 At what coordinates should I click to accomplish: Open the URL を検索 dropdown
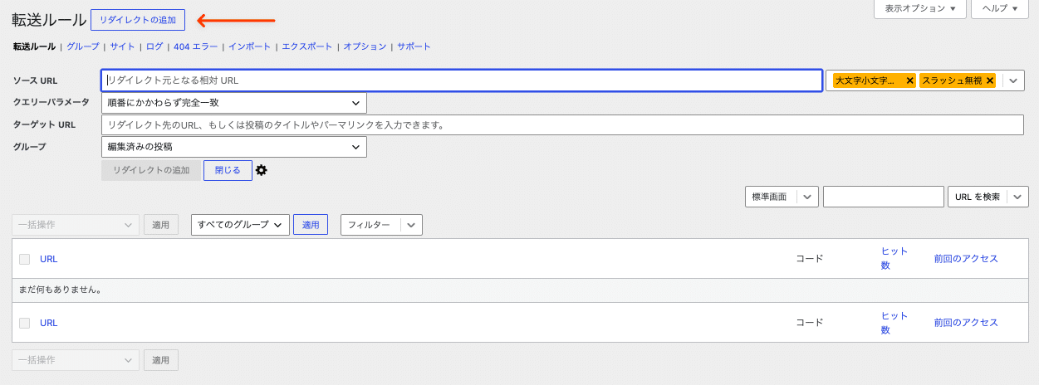(988, 197)
